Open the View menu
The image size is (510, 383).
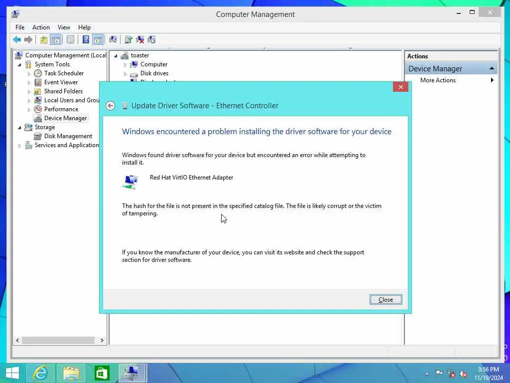[64, 27]
